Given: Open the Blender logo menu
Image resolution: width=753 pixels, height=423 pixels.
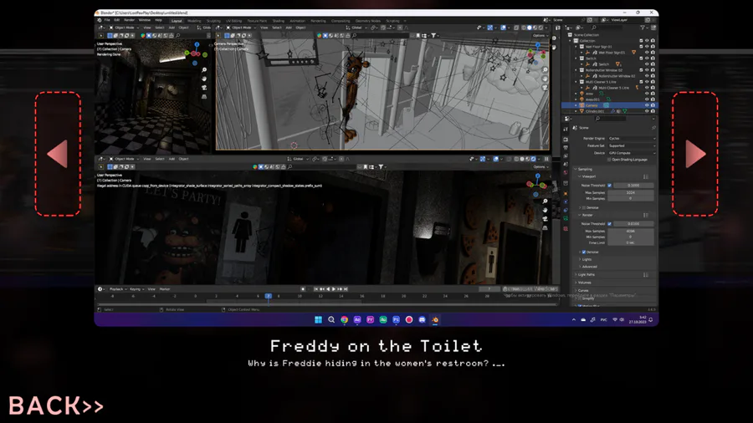Looking at the screenshot, I should 100,20.
